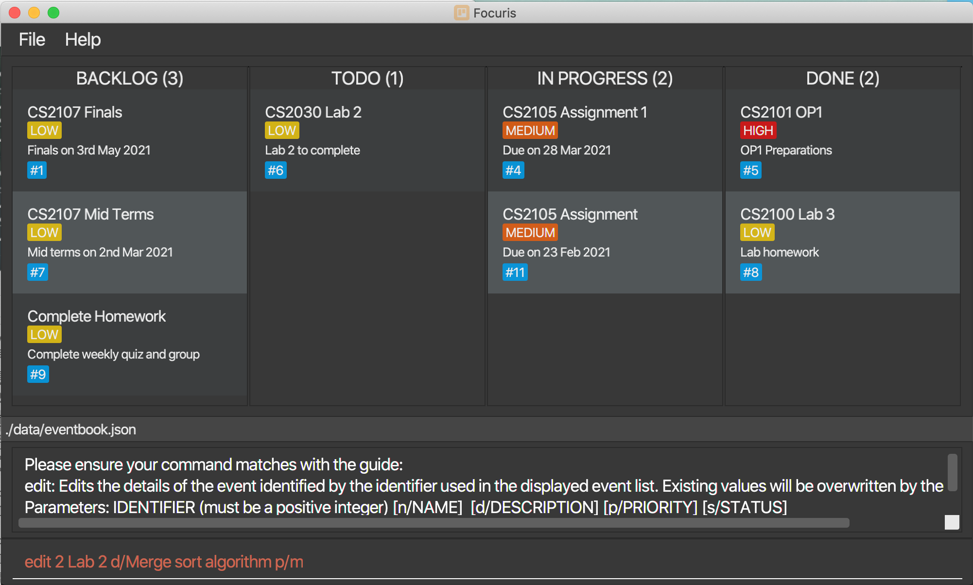The image size is (973, 585).
Task: Click the TODO (1) column header
Action: [x=367, y=78]
